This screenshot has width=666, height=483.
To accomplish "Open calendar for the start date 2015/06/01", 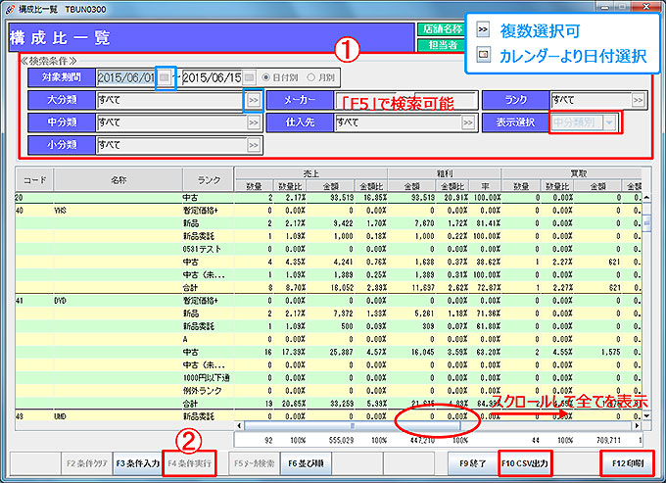I will click(x=165, y=77).
